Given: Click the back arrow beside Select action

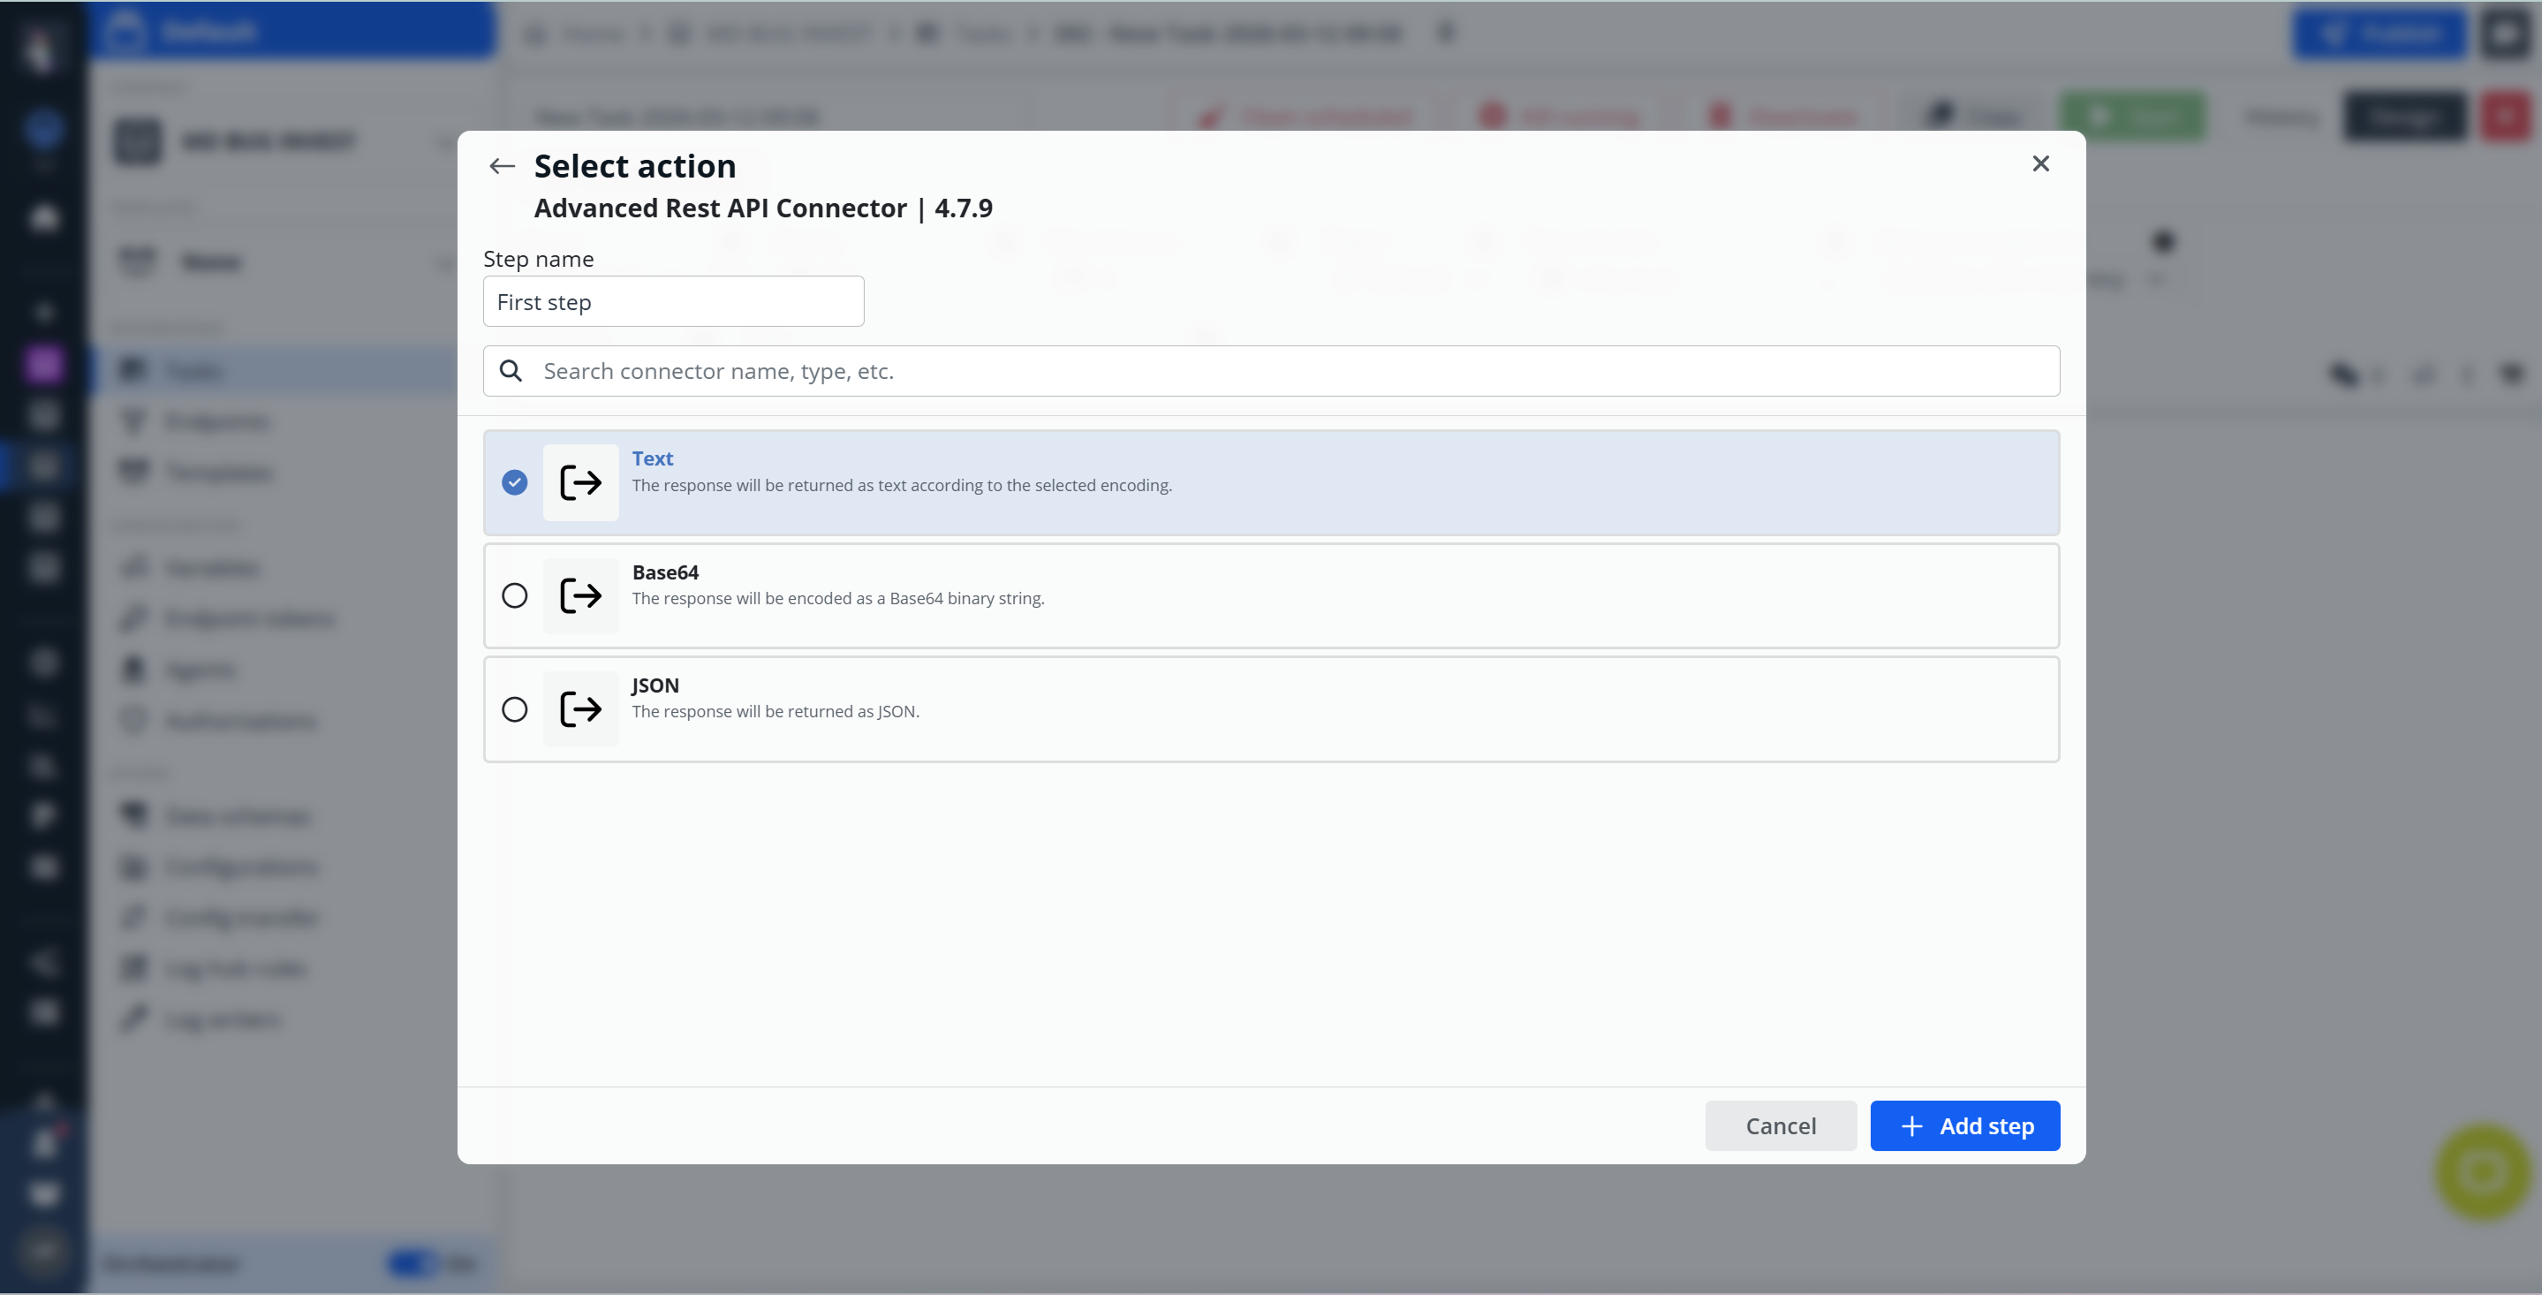Looking at the screenshot, I should coord(502,166).
